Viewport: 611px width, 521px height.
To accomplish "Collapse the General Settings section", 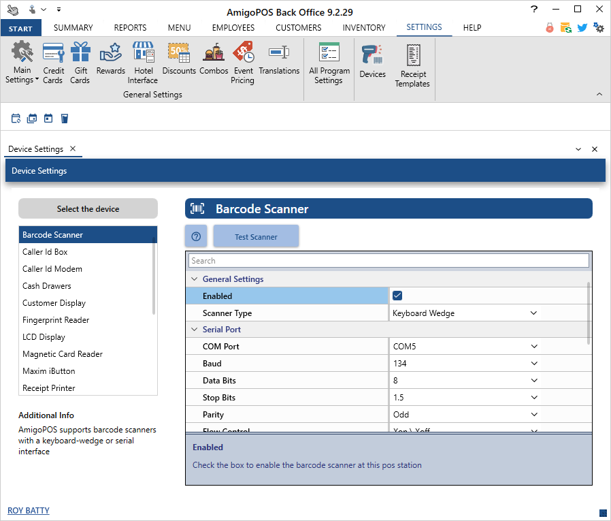I will (195, 279).
